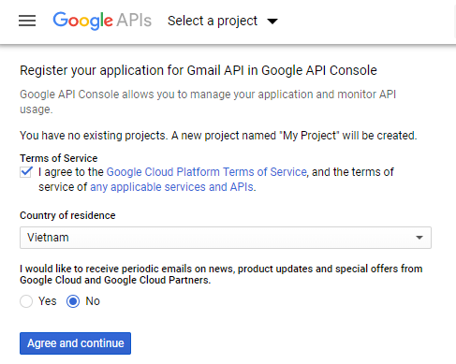Click the Google APIs logo

(x=102, y=21)
